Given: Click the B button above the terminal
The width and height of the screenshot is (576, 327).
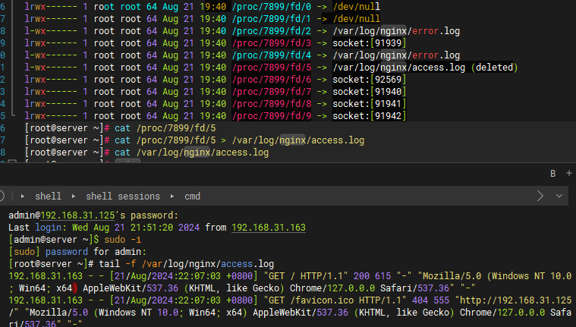Looking at the screenshot, I should click(x=553, y=174).
